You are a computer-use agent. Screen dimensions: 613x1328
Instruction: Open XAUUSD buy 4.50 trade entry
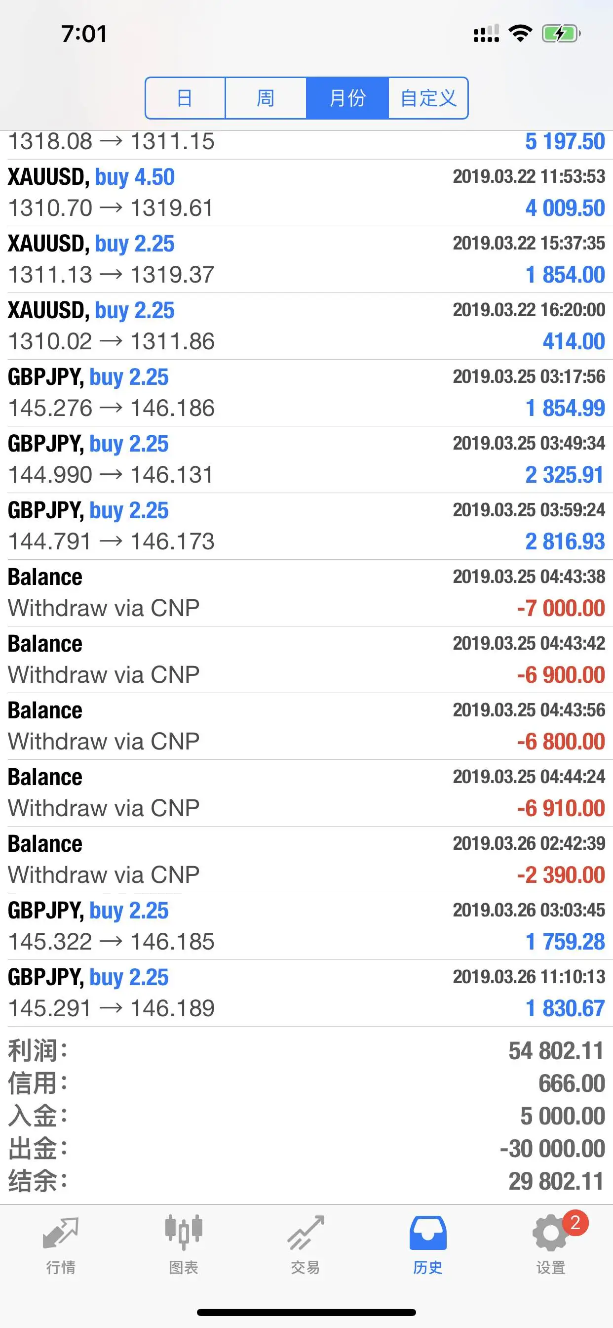coord(306,193)
